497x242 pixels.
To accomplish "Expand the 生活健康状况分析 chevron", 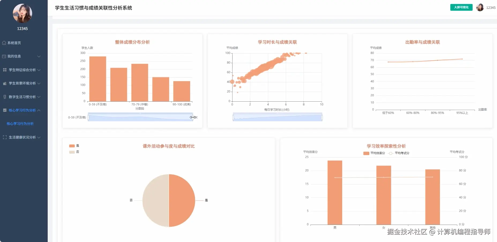I will 39,137.
